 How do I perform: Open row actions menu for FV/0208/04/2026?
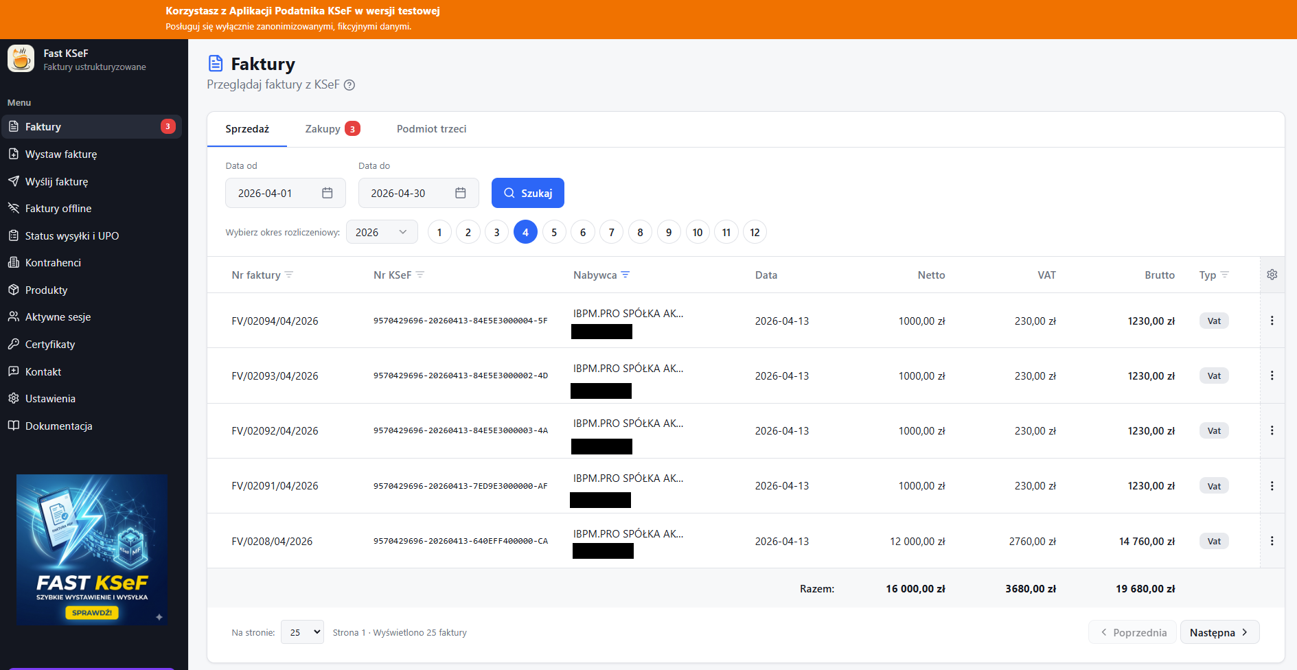tap(1272, 541)
